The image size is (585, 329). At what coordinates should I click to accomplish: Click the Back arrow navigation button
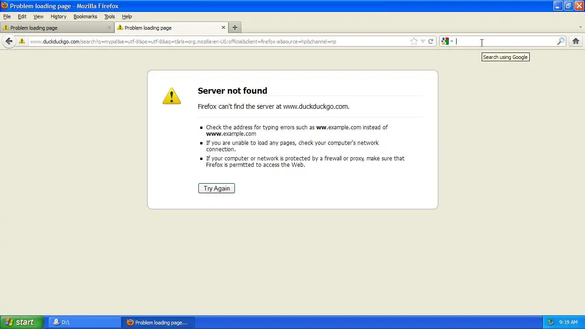click(x=9, y=41)
